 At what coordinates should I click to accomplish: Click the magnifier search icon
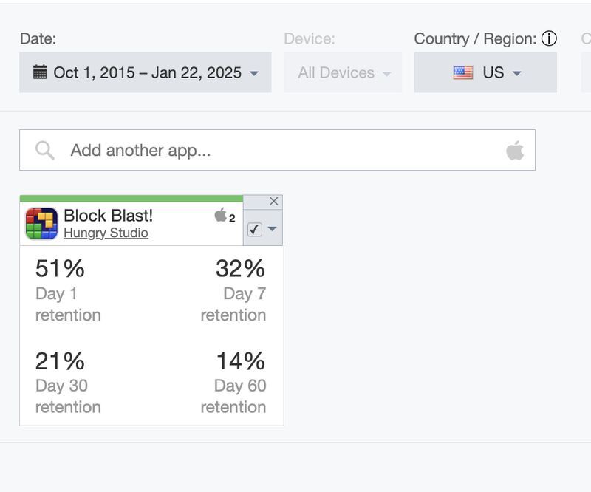tap(45, 151)
